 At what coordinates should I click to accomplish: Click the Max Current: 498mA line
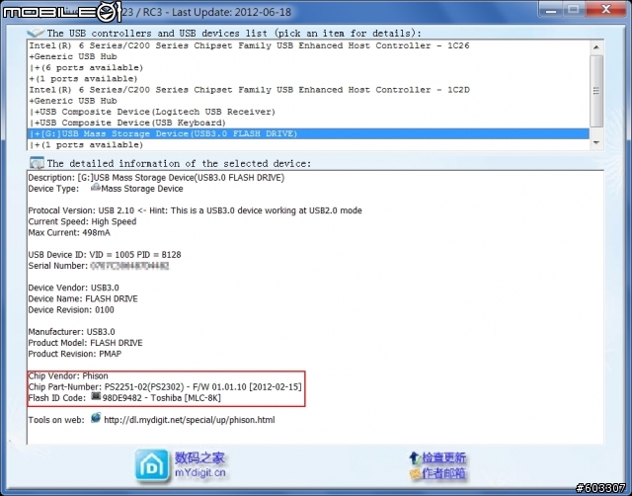point(69,232)
